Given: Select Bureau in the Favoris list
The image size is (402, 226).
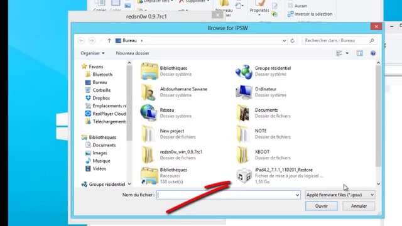Looking at the screenshot, I should pos(99,82).
